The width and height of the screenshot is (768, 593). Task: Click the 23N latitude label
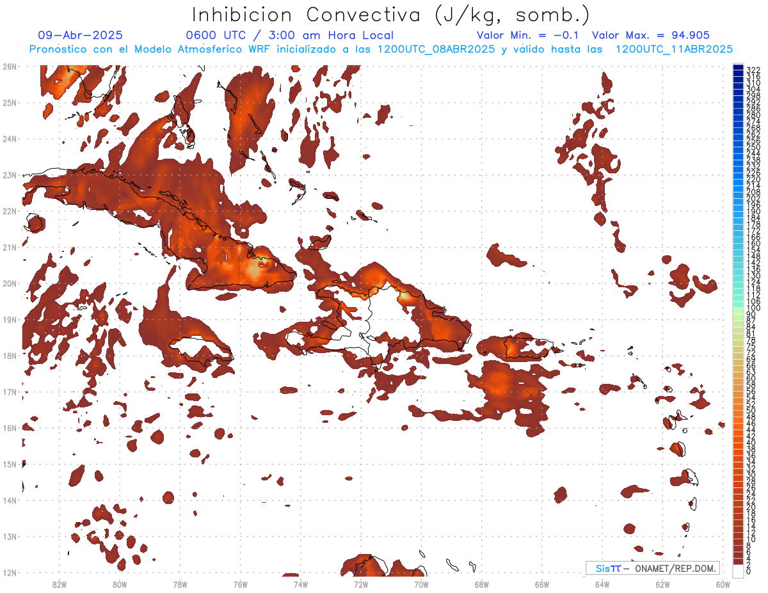(x=9, y=175)
